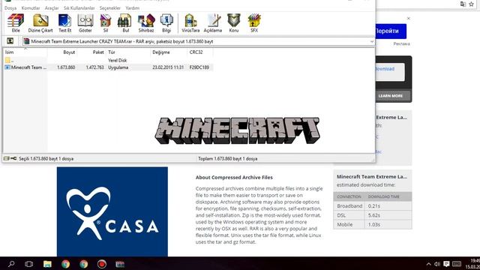Click About Compressed Archive Files heading

(234, 178)
